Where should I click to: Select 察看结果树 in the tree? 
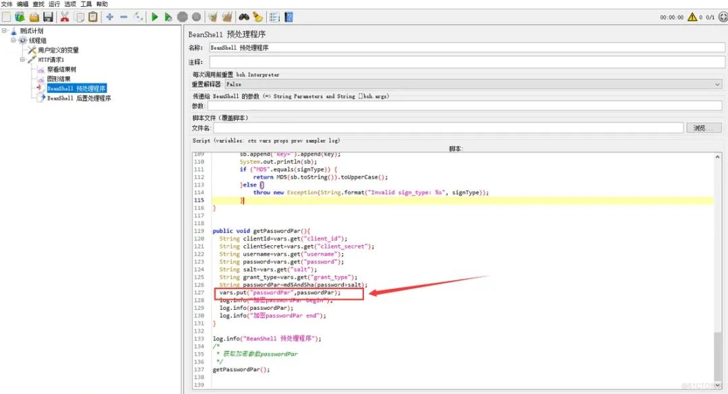pos(61,69)
